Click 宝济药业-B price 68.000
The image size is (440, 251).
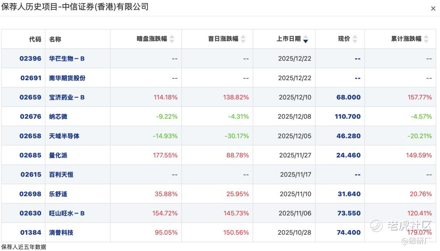tap(348, 97)
